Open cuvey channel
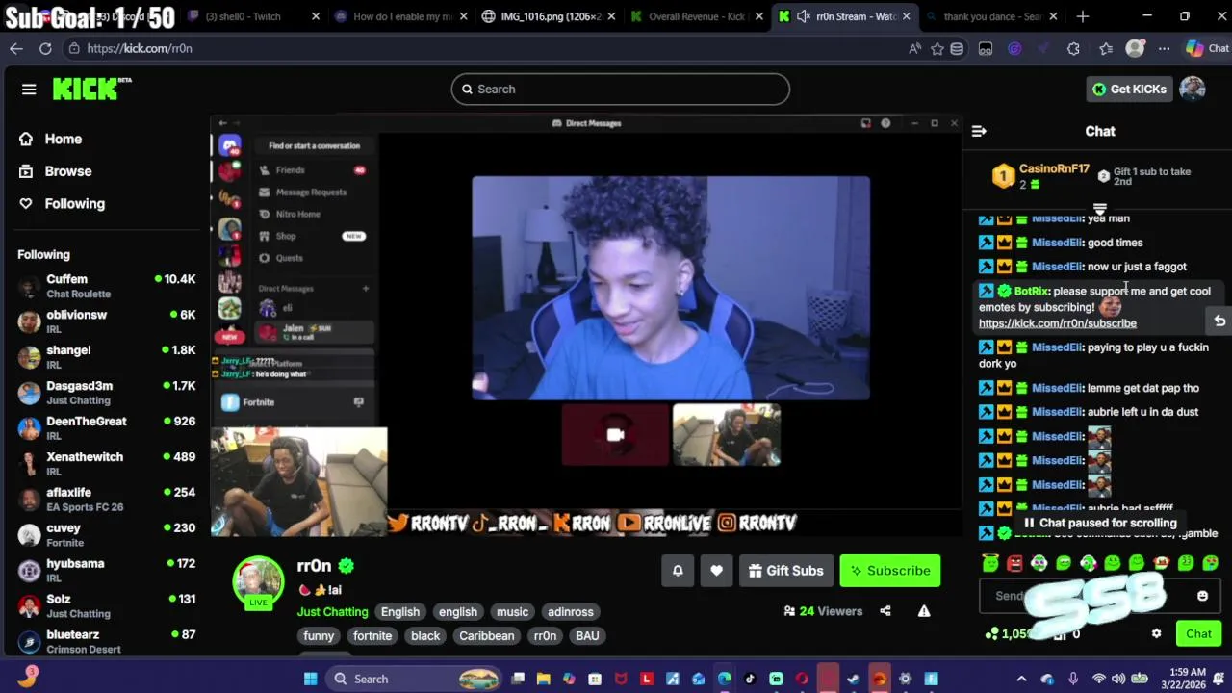Image resolution: width=1232 pixels, height=693 pixels. pos(107,535)
